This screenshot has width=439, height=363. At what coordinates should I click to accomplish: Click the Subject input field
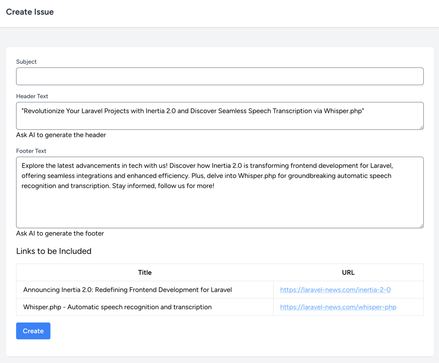(x=220, y=76)
